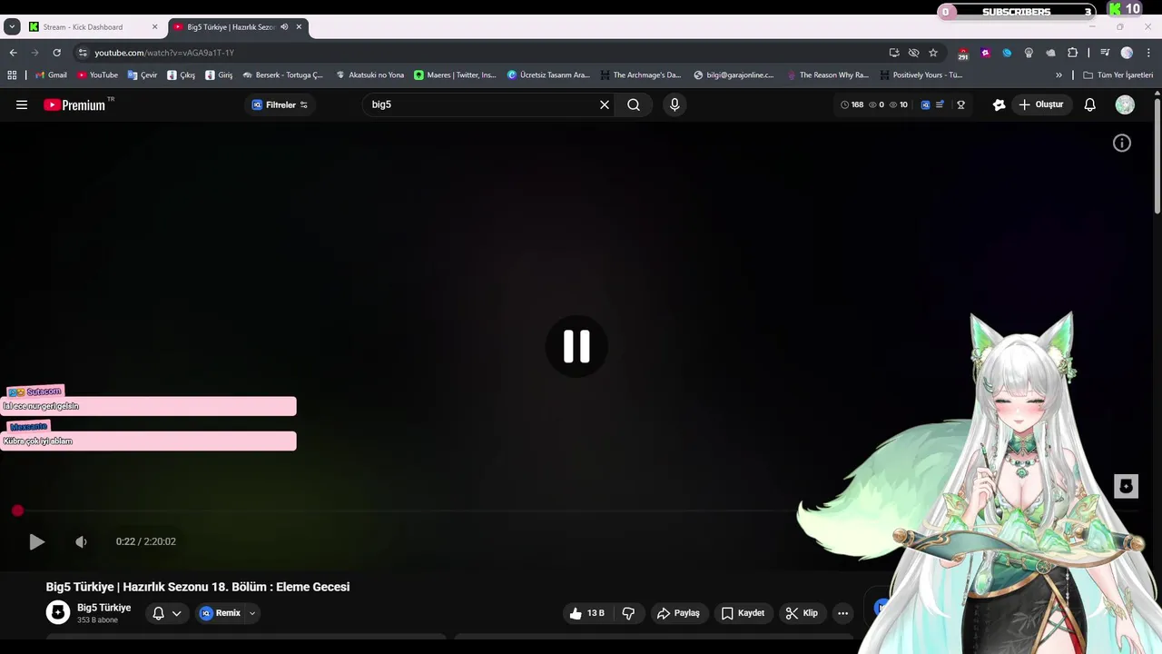1162x654 pixels.
Task: Open Gmail bookmark
Action: click(x=51, y=75)
